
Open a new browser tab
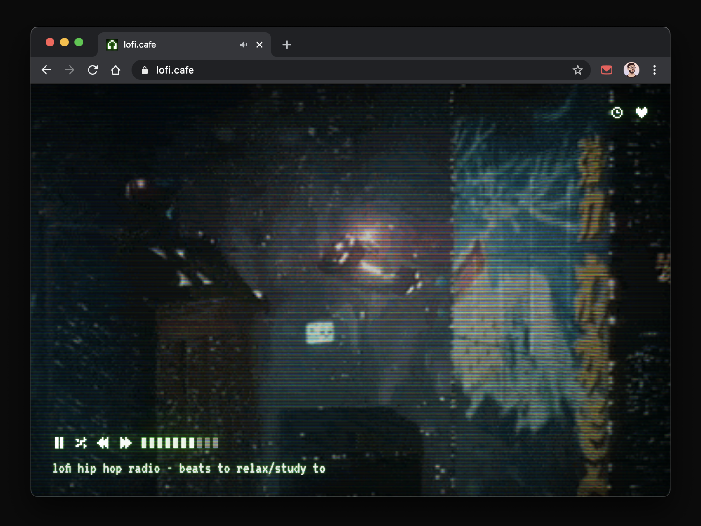pyautogui.click(x=287, y=45)
